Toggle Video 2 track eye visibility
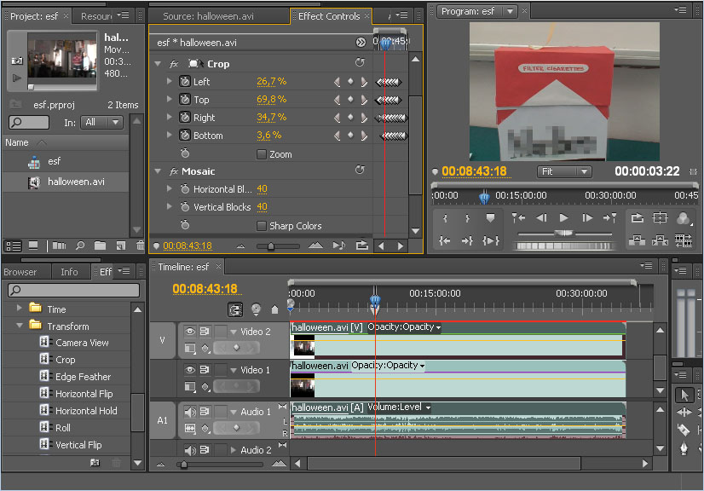Screen dimensions: 704x491 pos(190,331)
